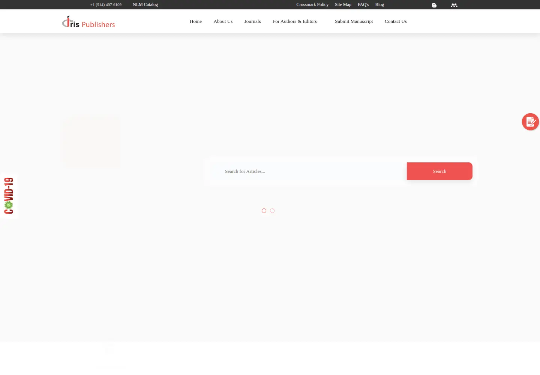540x375 pixels.
Task: Focus the Search for Articles field
Action: point(308,171)
